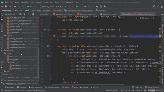The image size is (164, 92).
Task: Open the Tools menu
Action: tap(57, 2)
